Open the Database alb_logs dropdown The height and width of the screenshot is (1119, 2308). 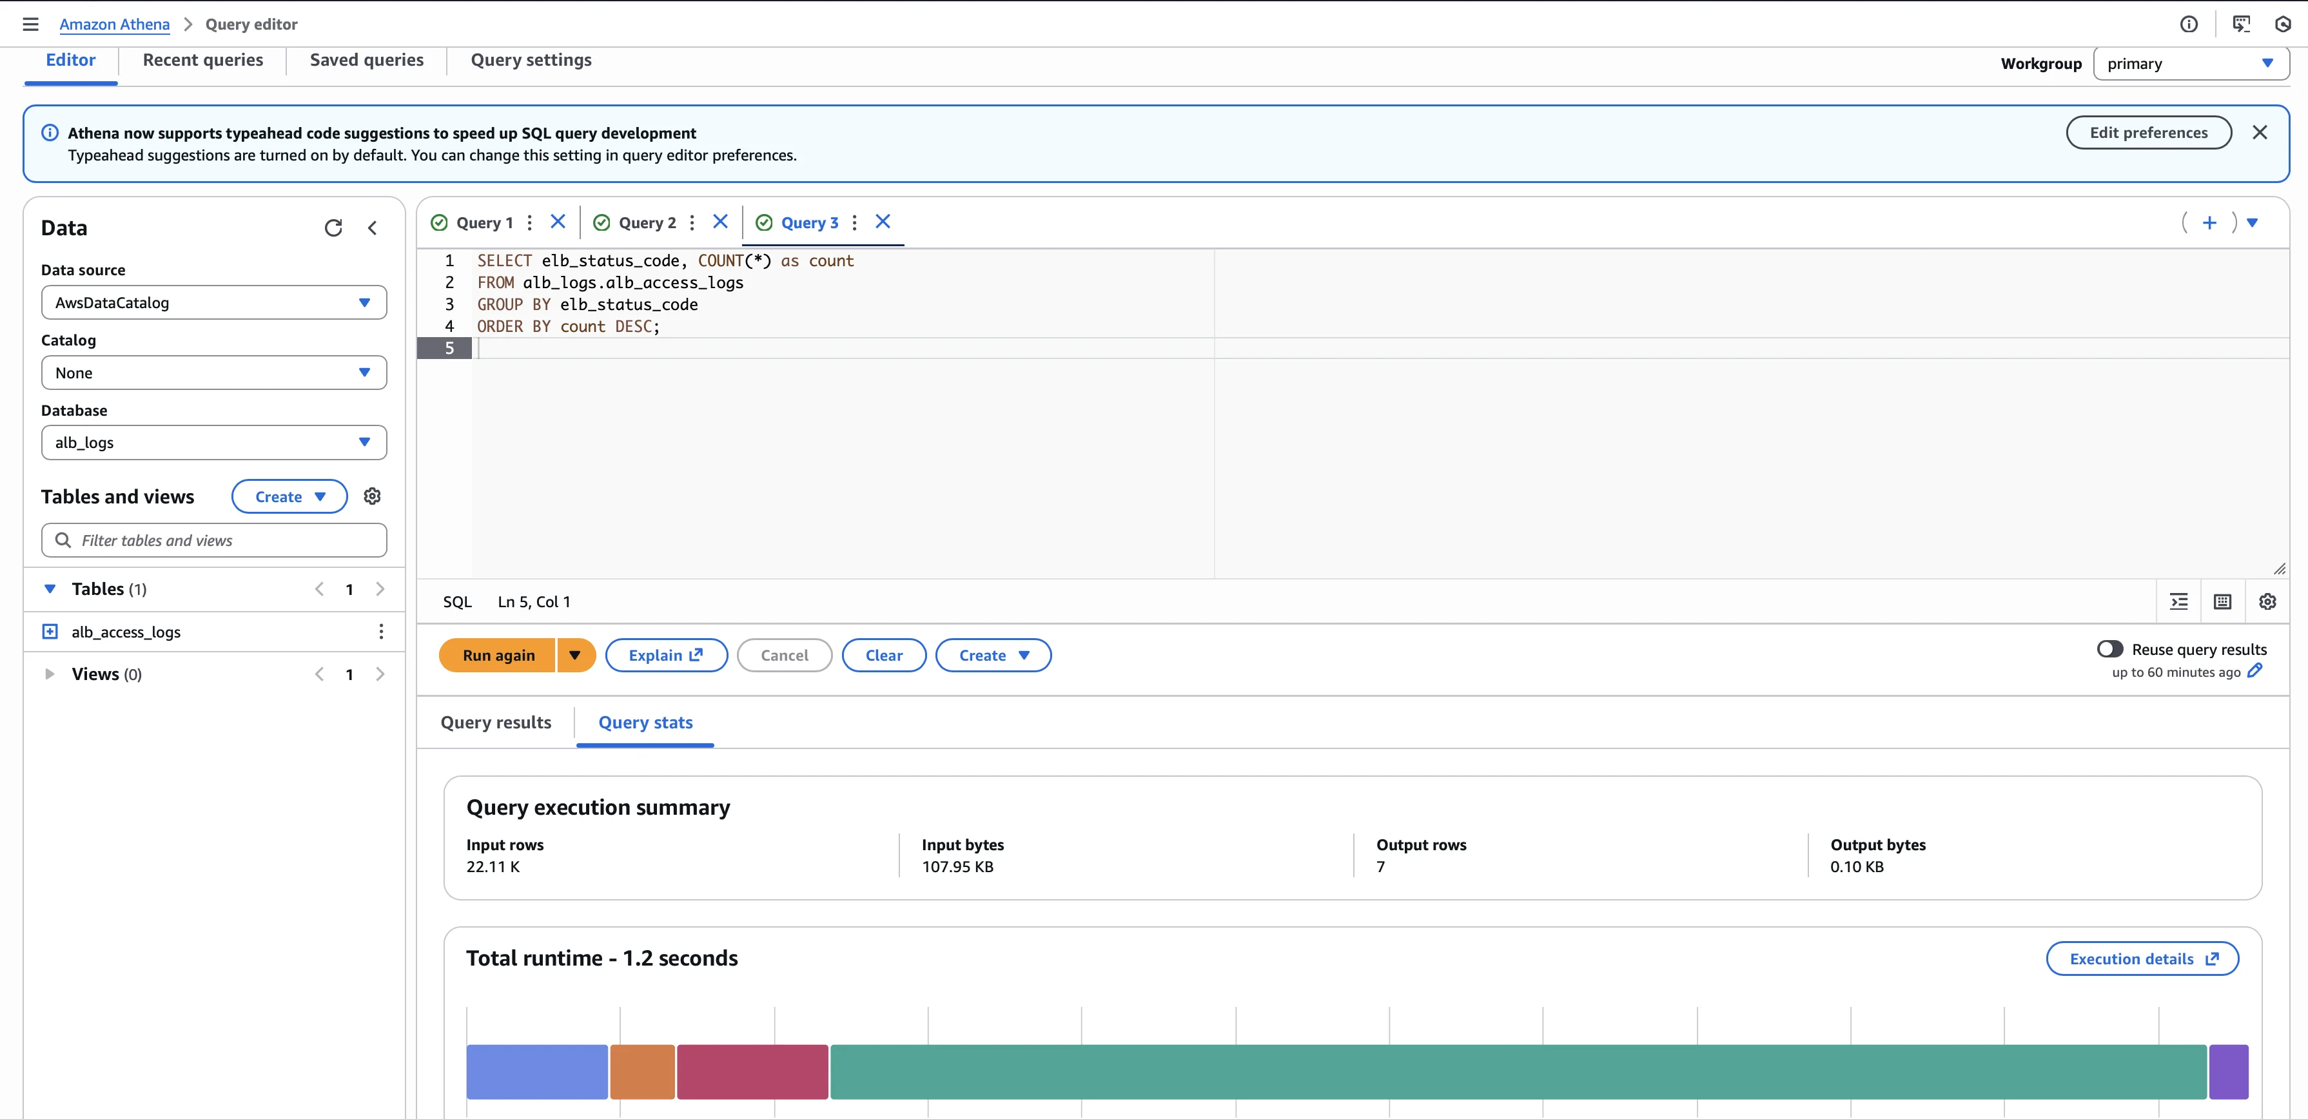point(213,443)
